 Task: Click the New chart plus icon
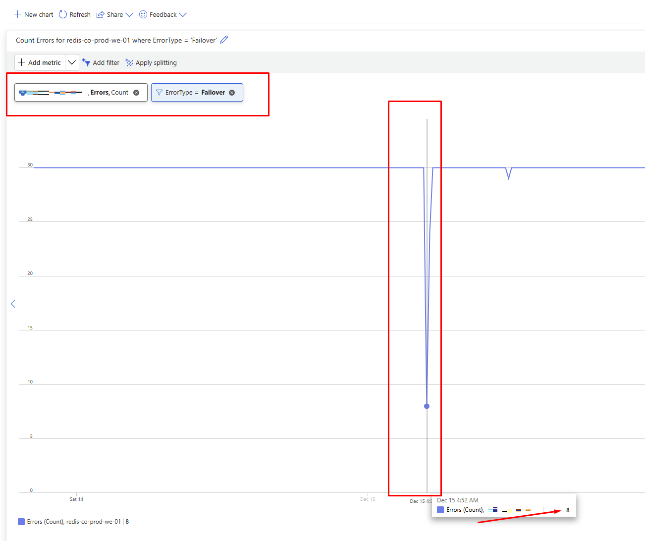click(17, 14)
